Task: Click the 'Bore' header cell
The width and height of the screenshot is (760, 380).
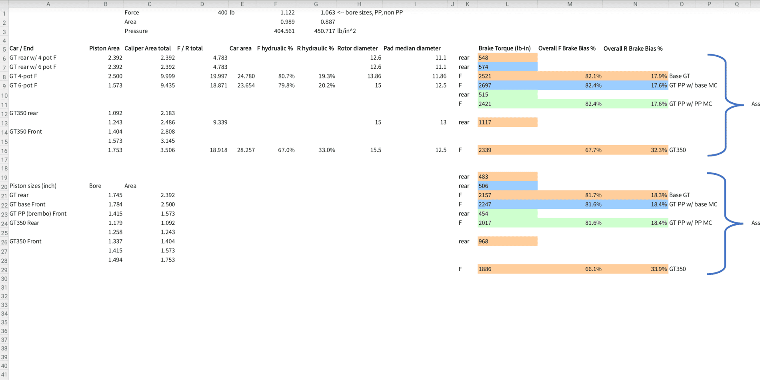Action: 95,186
